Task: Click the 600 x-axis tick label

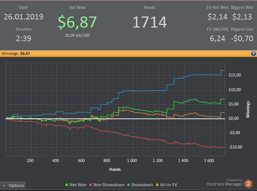Action: [x=81, y=161]
